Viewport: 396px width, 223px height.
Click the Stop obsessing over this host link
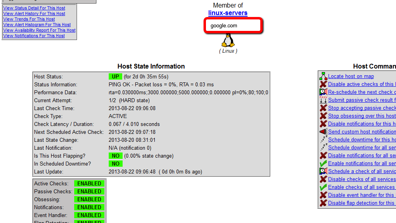(361, 116)
